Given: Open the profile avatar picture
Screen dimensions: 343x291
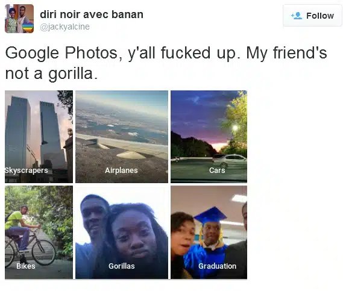Looking at the screenshot, I should [19, 19].
